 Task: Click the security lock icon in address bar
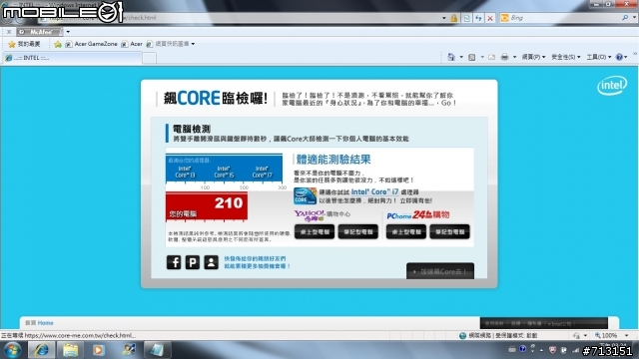(453, 18)
